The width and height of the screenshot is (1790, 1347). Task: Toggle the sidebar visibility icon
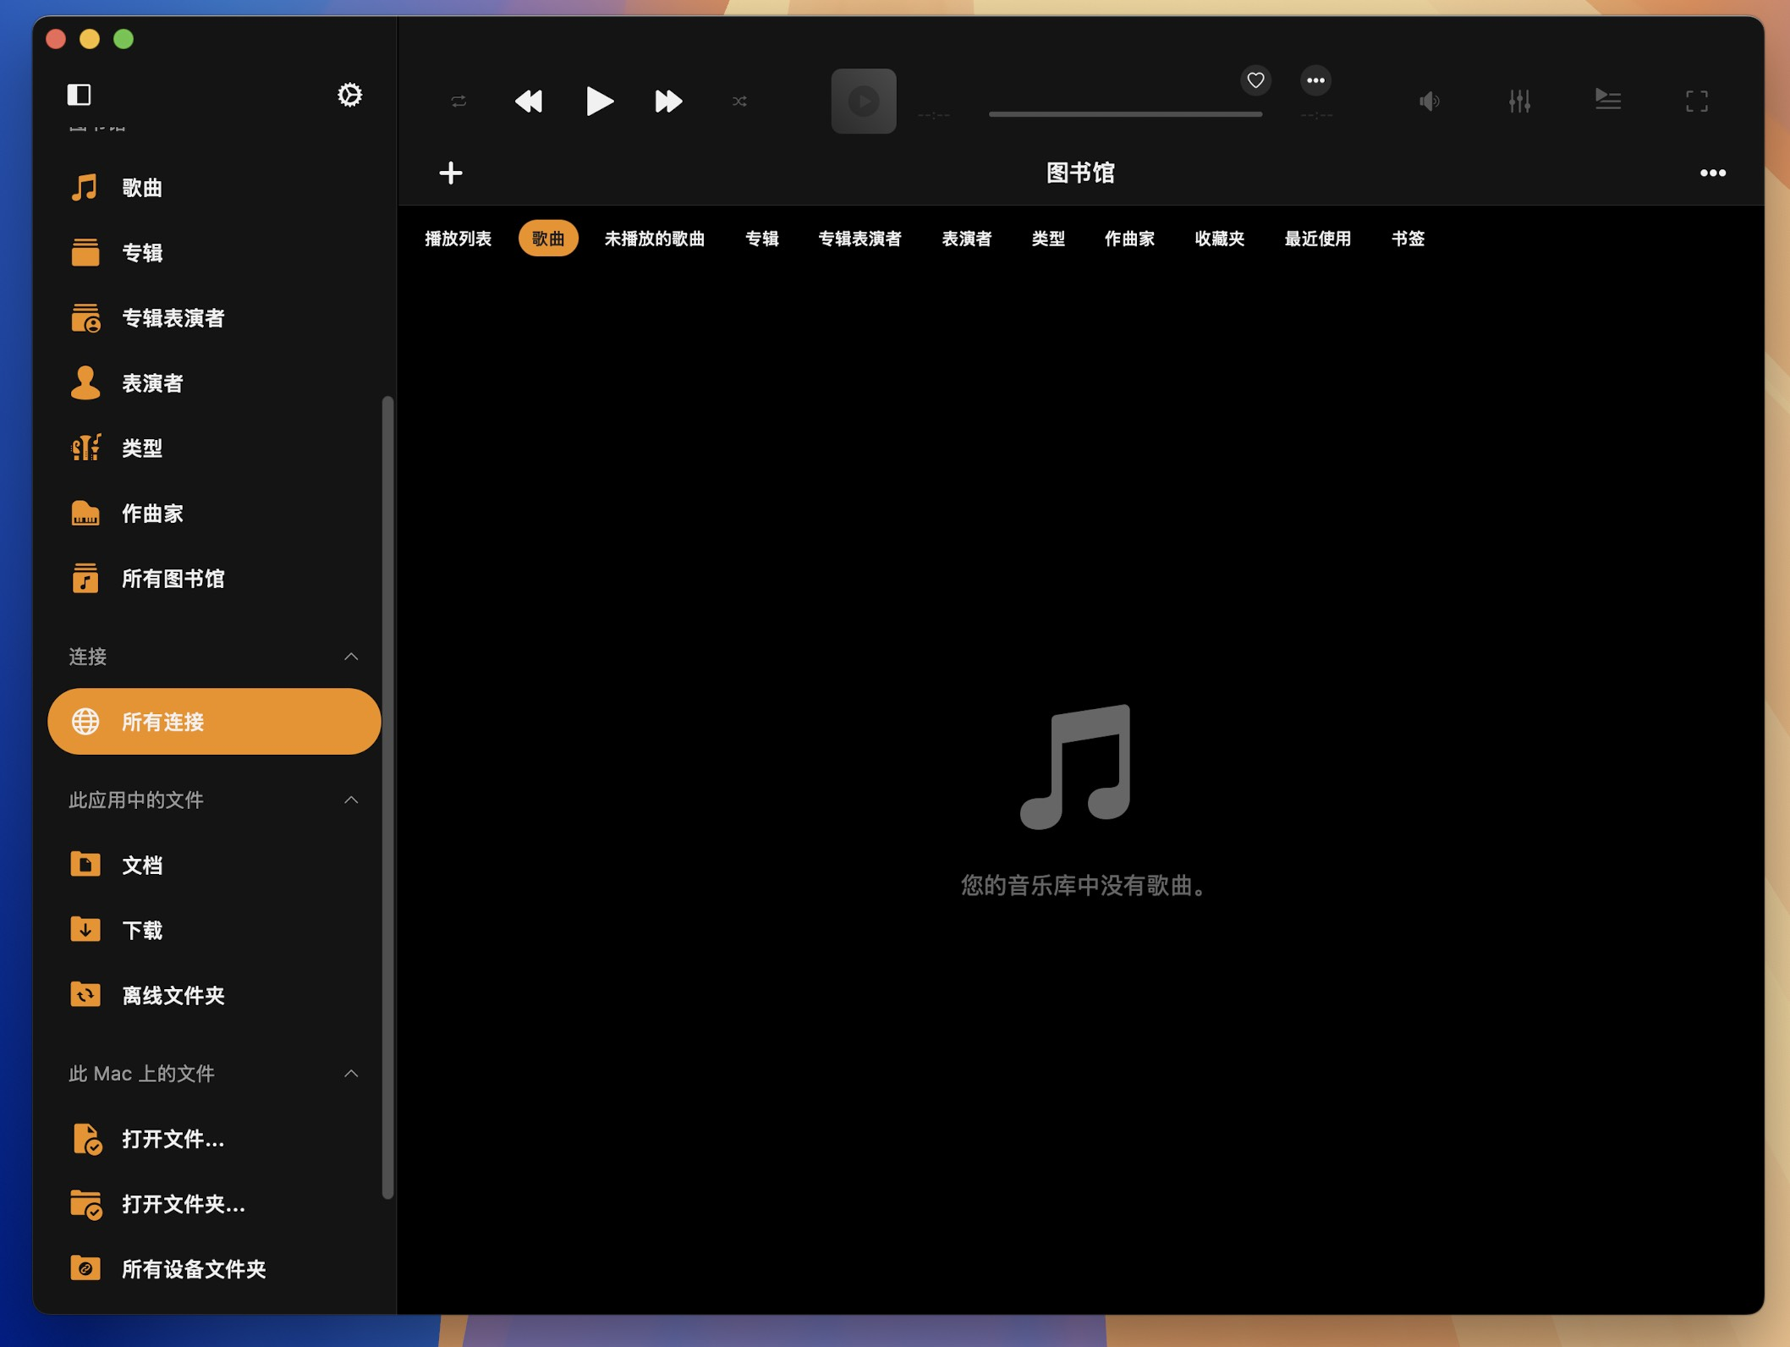pos(79,95)
